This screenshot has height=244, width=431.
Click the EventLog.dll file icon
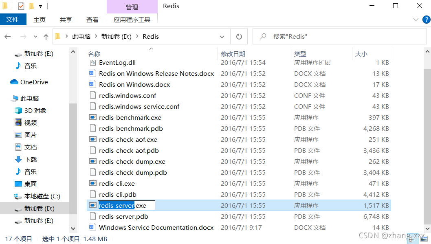point(92,62)
